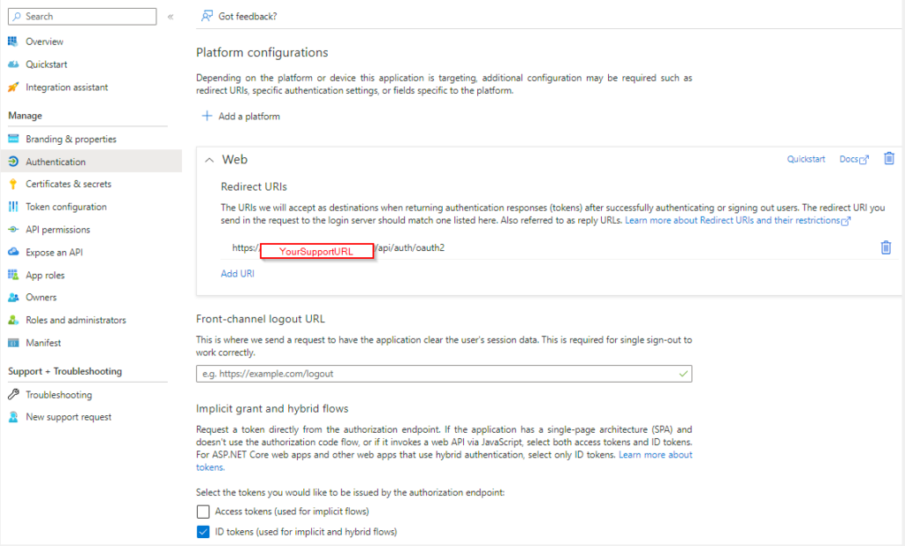Image resolution: width=905 pixels, height=546 pixels.
Task: Delete the Web platform trash icon
Action: [x=889, y=159]
